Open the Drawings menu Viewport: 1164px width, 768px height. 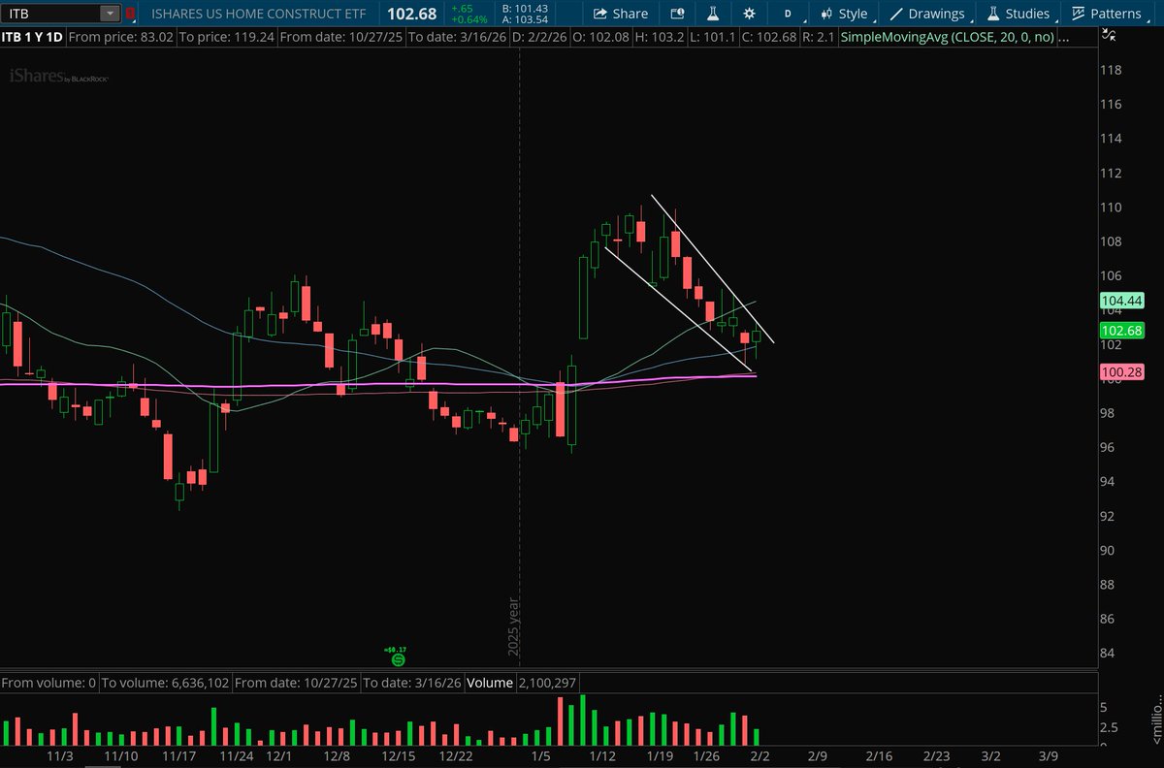(x=926, y=14)
